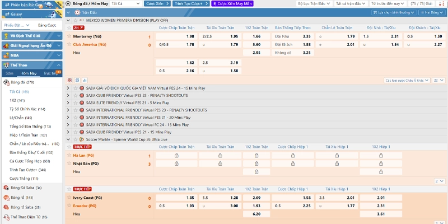Click the locked Hà Lan handicap odds cell
The height and width of the screenshot is (224, 448).
tap(176, 156)
